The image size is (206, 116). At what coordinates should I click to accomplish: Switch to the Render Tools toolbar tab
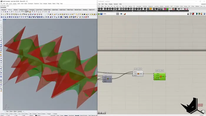78,10
